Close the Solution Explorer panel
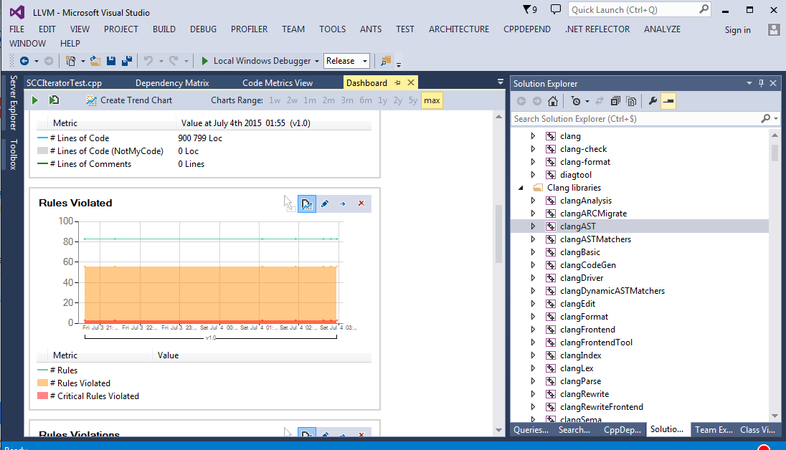 pyautogui.click(x=773, y=83)
